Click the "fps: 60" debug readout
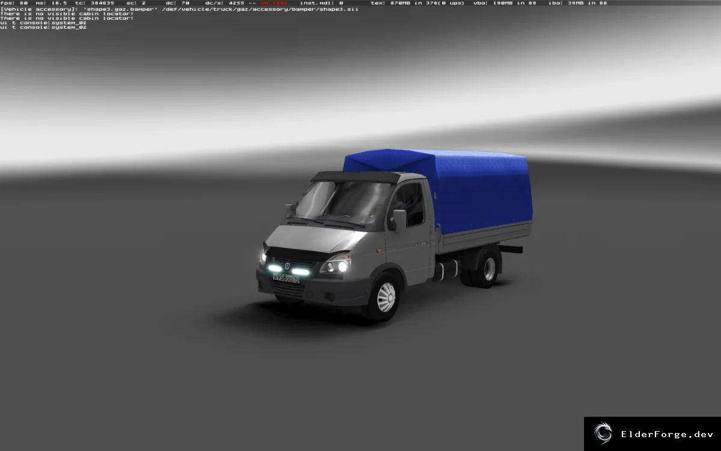 14,3
